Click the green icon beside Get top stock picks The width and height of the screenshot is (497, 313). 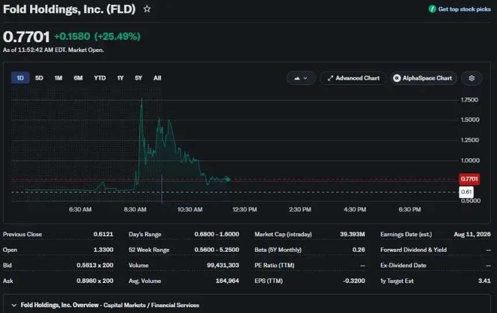coord(432,9)
